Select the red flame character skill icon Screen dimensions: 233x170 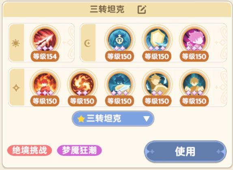point(45,84)
